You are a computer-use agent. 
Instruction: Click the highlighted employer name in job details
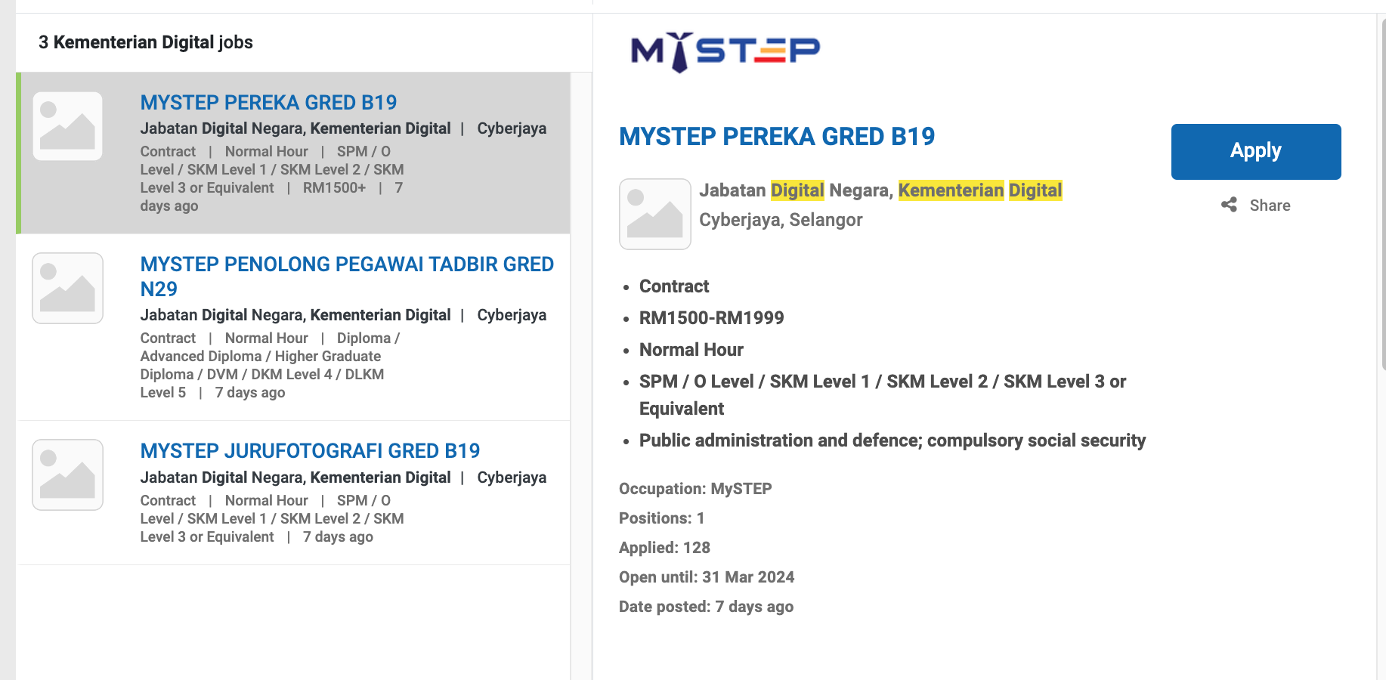(880, 190)
